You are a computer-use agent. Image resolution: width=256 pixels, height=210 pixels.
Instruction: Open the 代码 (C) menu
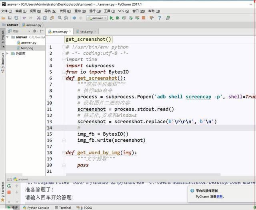[65, 11]
